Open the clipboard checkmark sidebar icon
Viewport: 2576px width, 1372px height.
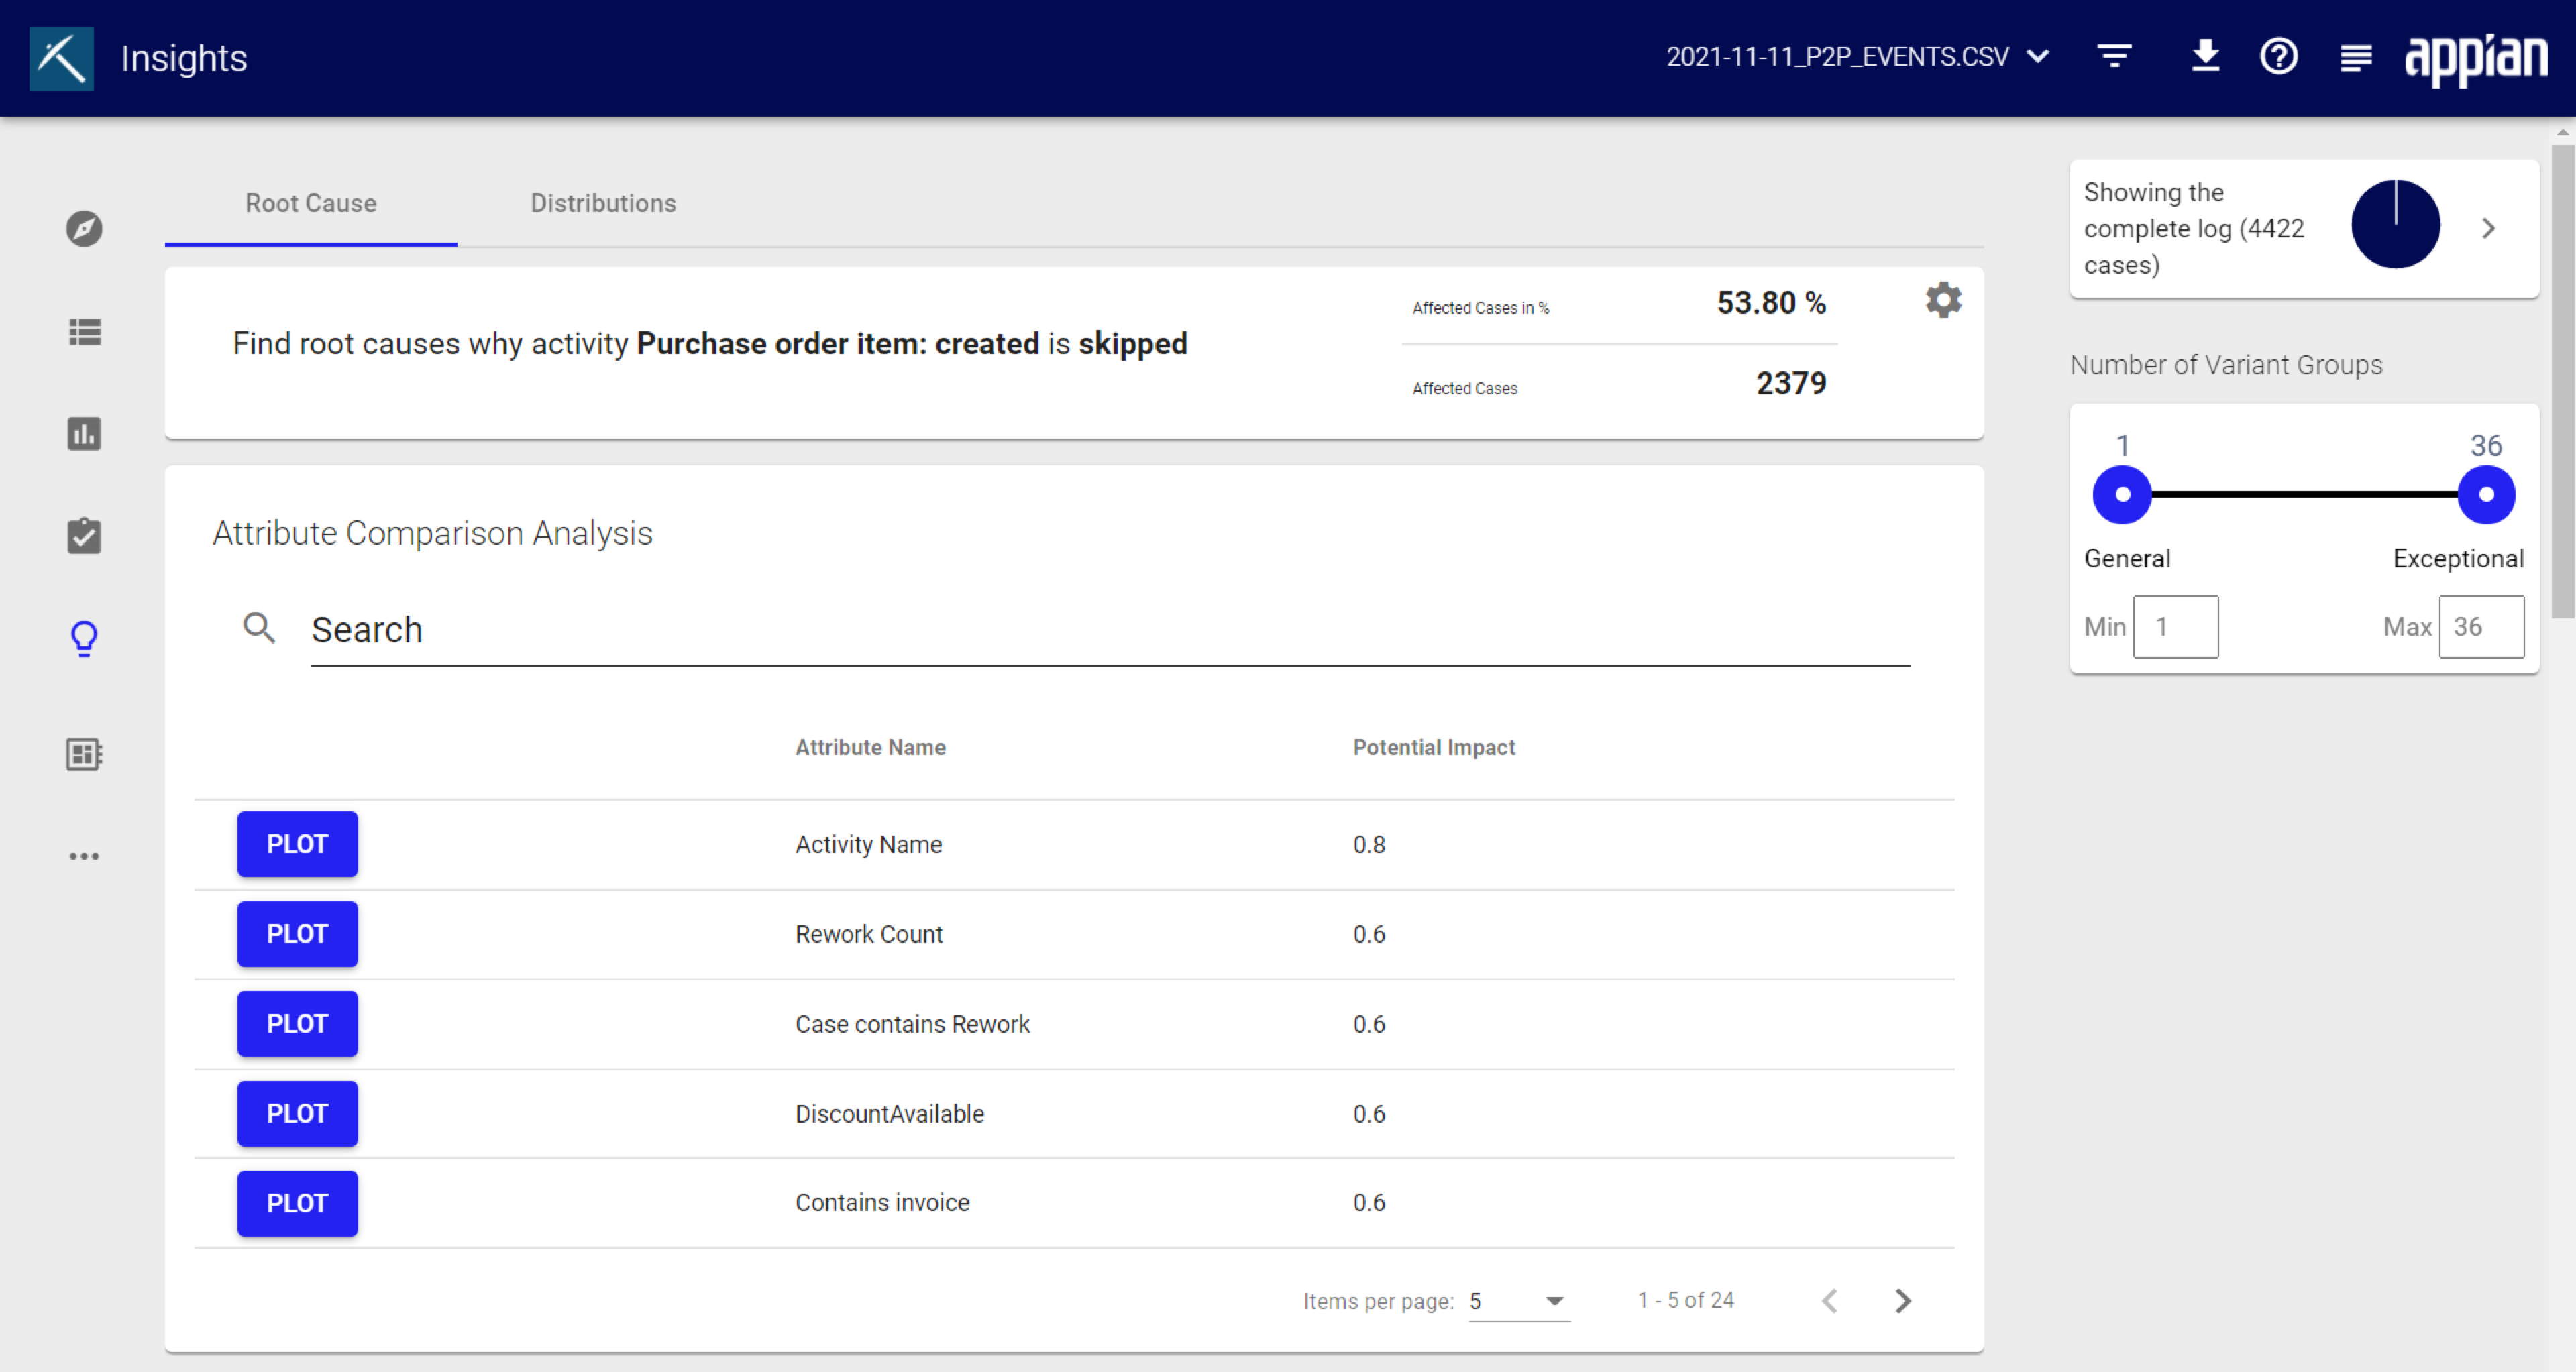84,536
